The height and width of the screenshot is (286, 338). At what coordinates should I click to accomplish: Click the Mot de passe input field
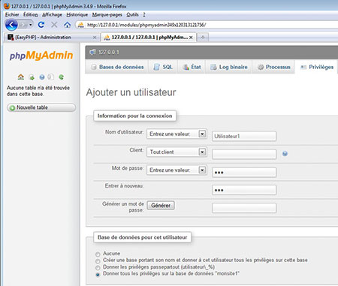244,172
